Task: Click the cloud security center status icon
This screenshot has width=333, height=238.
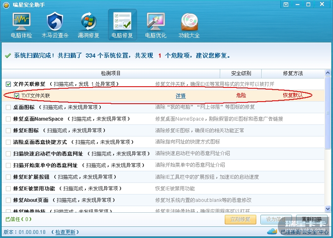Action: pos(272,231)
